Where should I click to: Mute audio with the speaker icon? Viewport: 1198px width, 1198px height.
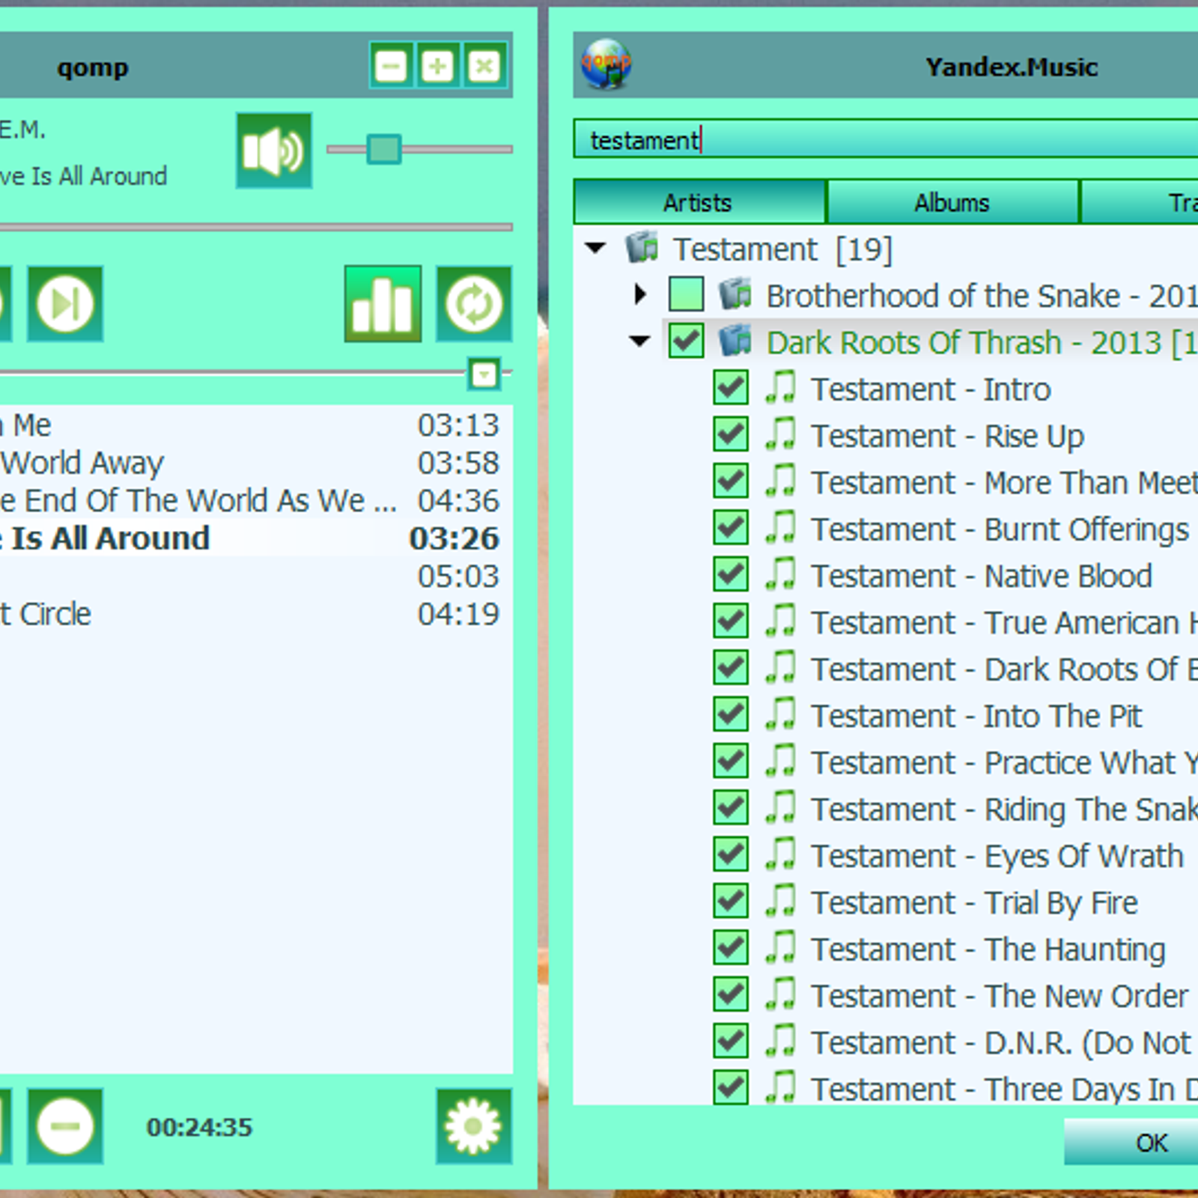coord(273,150)
